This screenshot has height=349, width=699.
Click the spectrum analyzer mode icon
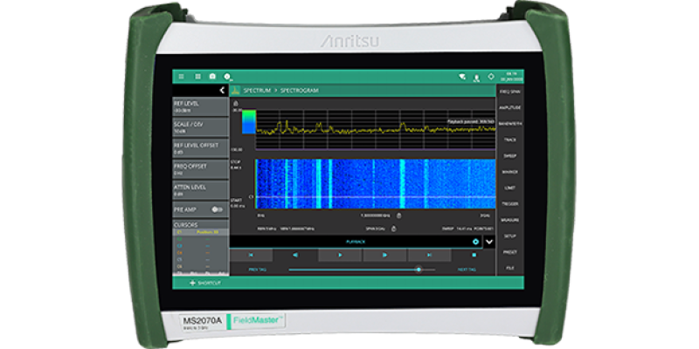tap(236, 91)
